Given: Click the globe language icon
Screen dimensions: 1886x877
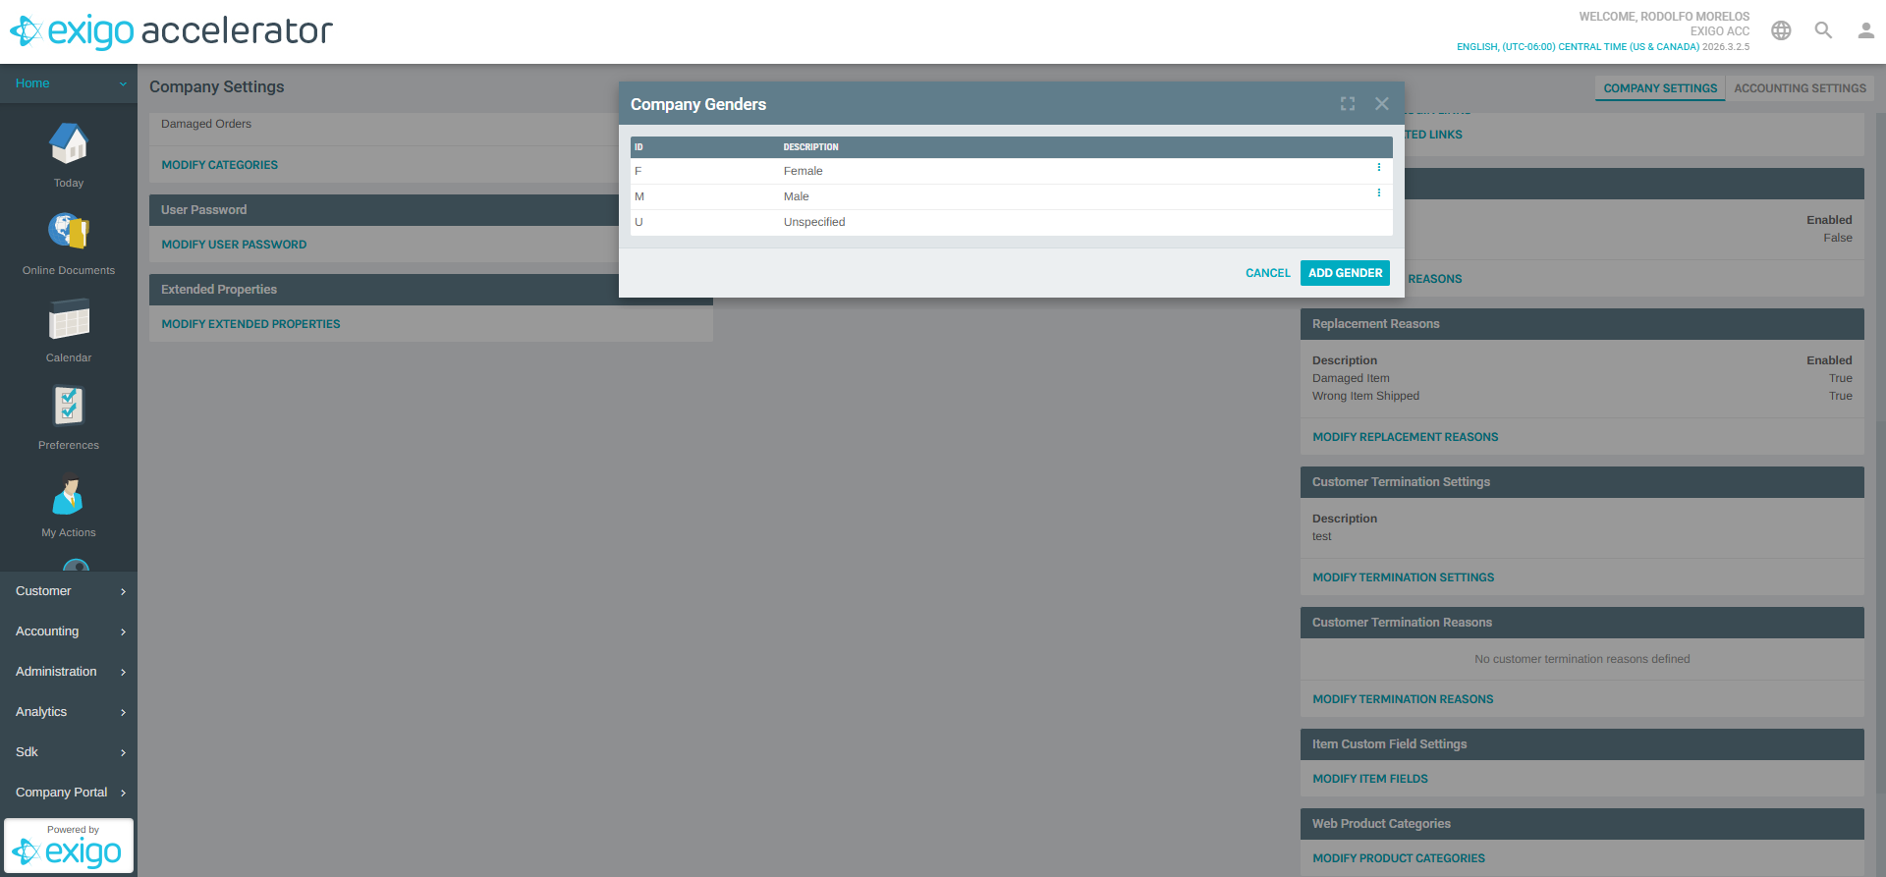Looking at the screenshot, I should click(x=1781, y=30).
